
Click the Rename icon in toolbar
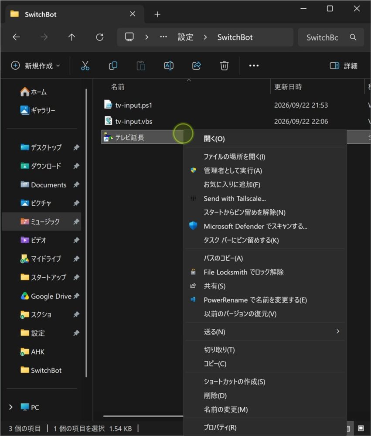(x=169, y=66)
